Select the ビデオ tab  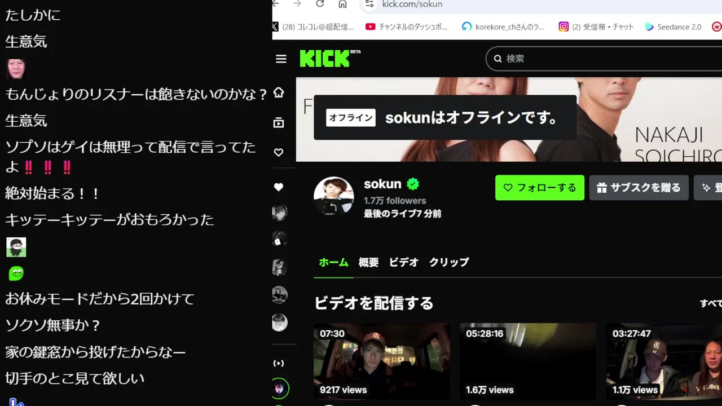coord(404,262)
